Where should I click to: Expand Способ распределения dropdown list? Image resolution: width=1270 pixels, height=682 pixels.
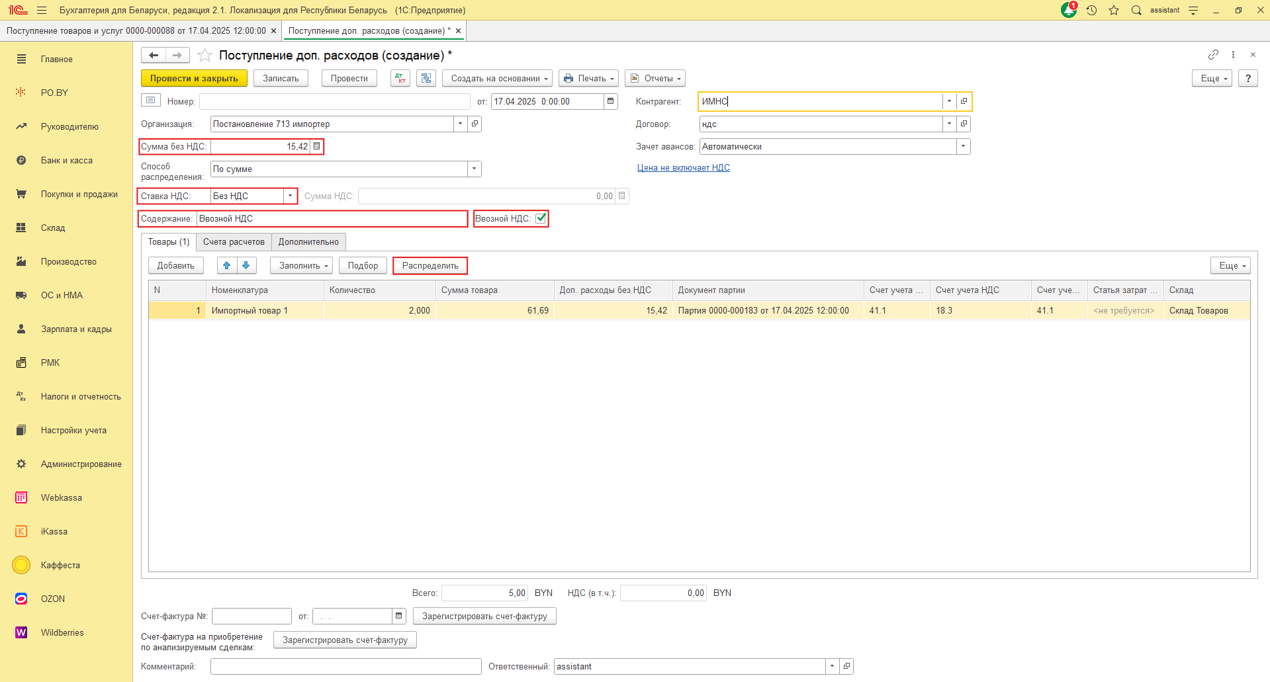coord(474,169)
